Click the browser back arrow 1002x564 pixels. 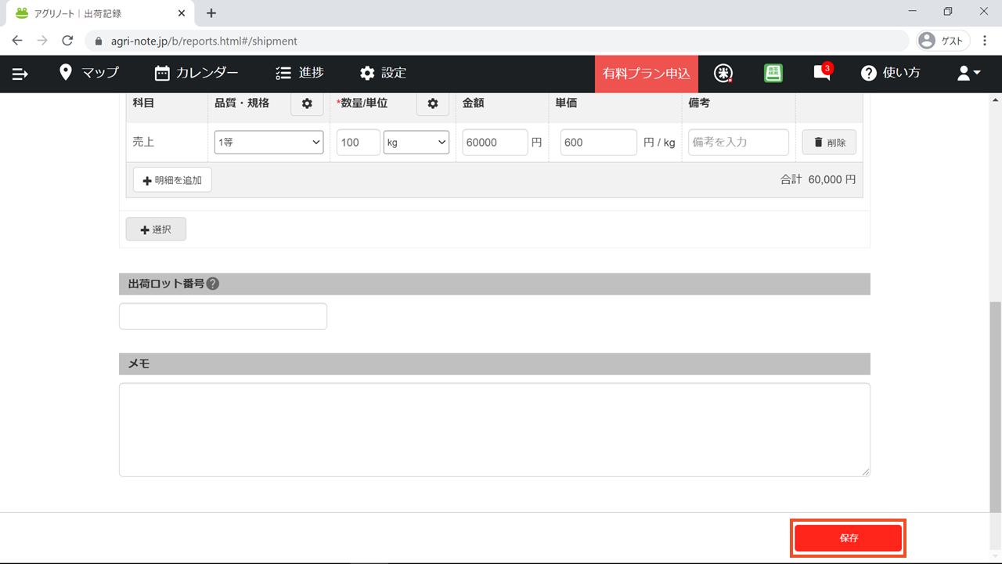pos(17,41)
